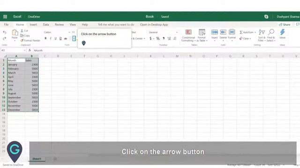This screenshot has height=168, width=300.
Task: Open Sort & Filter
Action: coord(262,35)
